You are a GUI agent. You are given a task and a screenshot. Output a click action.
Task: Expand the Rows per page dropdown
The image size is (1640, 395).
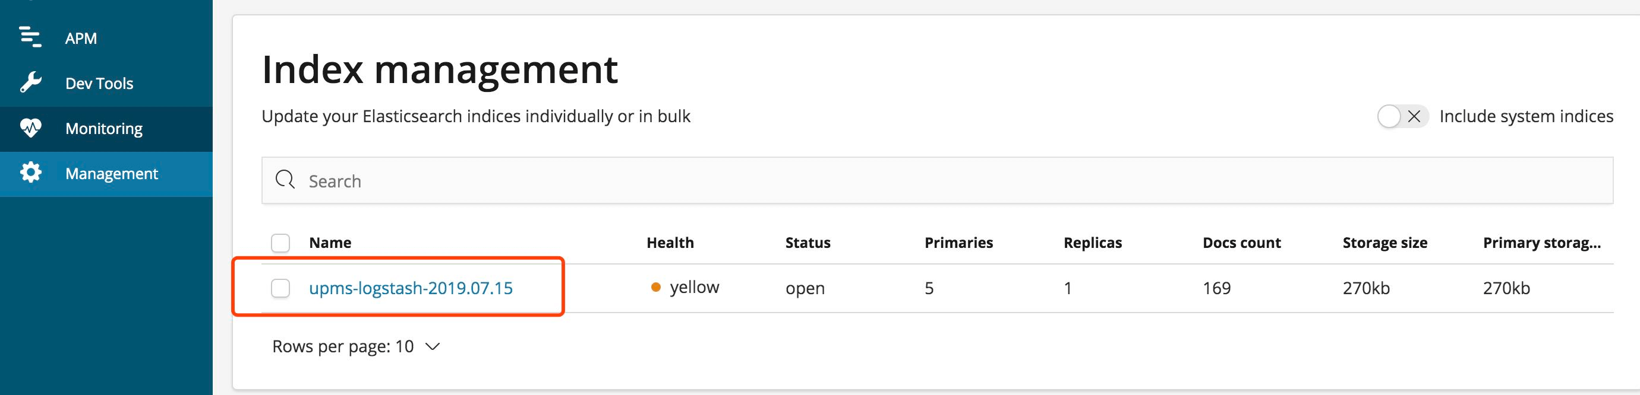356,346
